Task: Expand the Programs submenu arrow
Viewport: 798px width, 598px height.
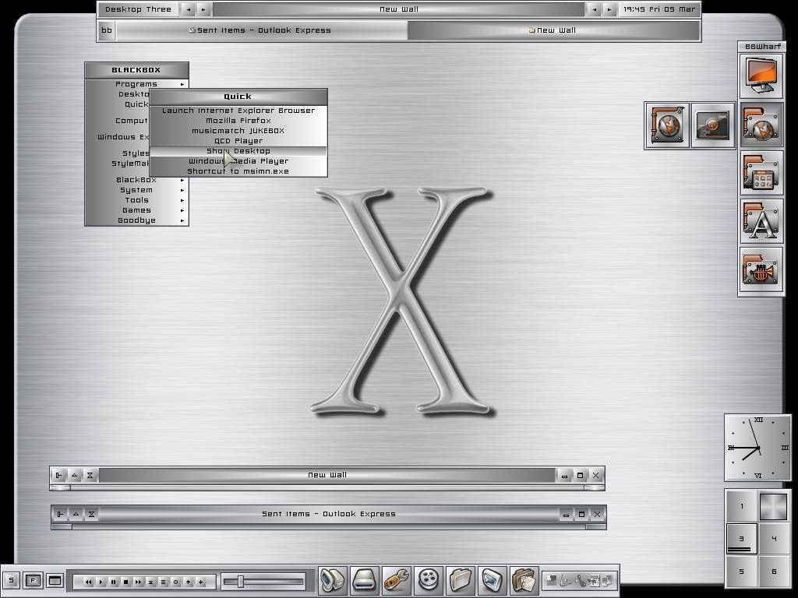Action: click(182, 84)
